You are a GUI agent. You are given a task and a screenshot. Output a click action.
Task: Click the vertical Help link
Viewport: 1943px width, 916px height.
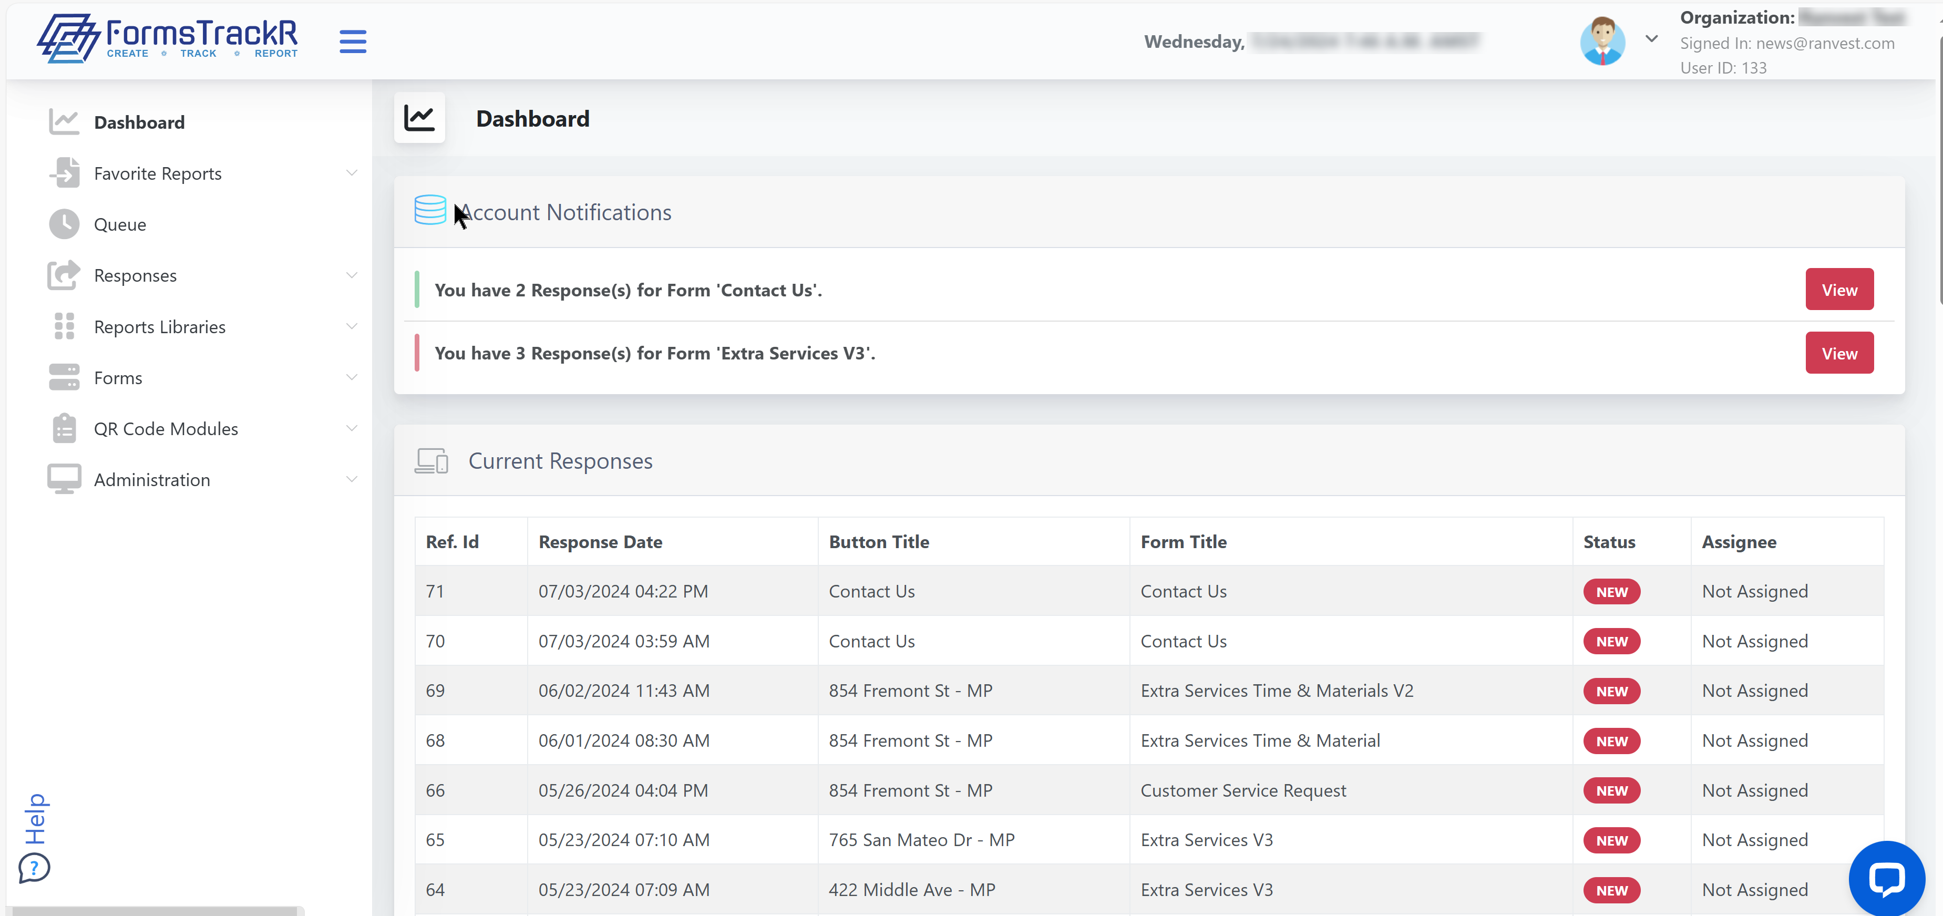35,819
